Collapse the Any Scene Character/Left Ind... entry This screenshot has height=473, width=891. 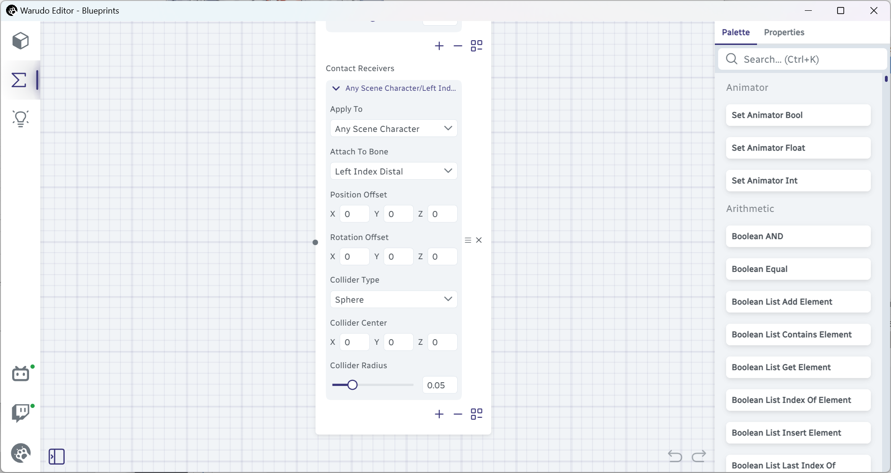tap(336, 88)
